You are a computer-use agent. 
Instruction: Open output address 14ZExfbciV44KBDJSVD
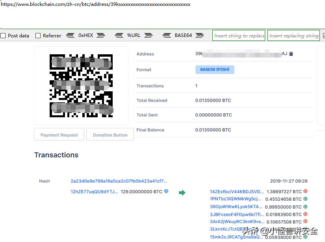pos(237,192)
